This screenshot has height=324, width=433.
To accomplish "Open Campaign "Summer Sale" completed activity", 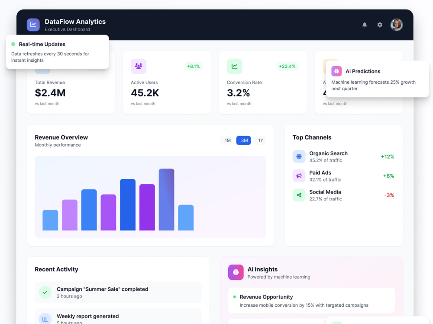I will point(118,292).
